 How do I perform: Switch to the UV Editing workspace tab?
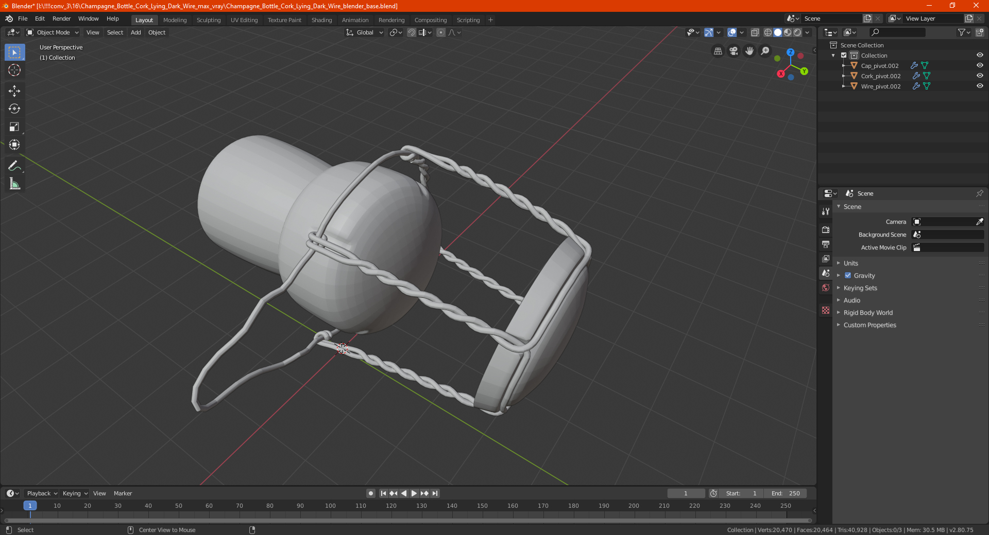(244, 20)
